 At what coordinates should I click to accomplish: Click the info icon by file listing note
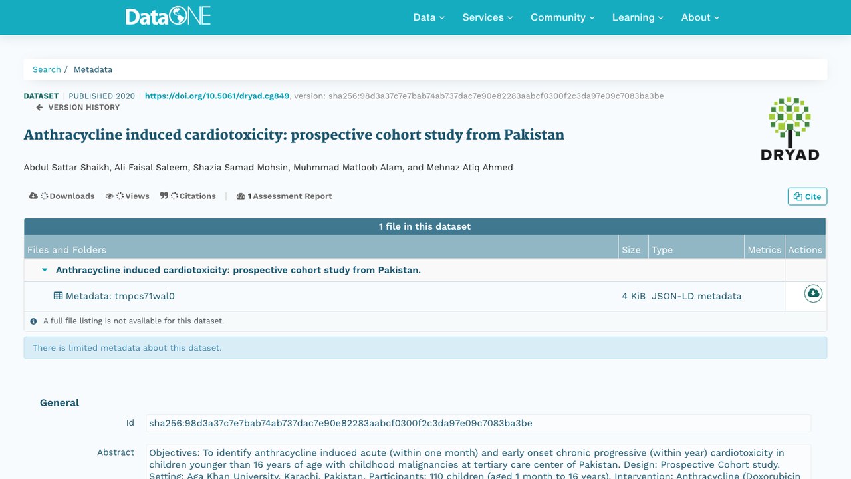(34, 321)
